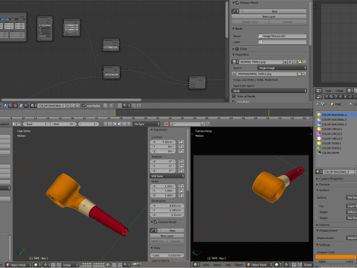The width and height of the screenshot is (357, 268).
Task: Expand the node Color section
Action: tap(234, 49)
